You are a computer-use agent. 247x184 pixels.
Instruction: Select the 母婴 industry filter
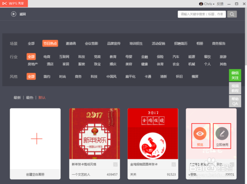129,57
